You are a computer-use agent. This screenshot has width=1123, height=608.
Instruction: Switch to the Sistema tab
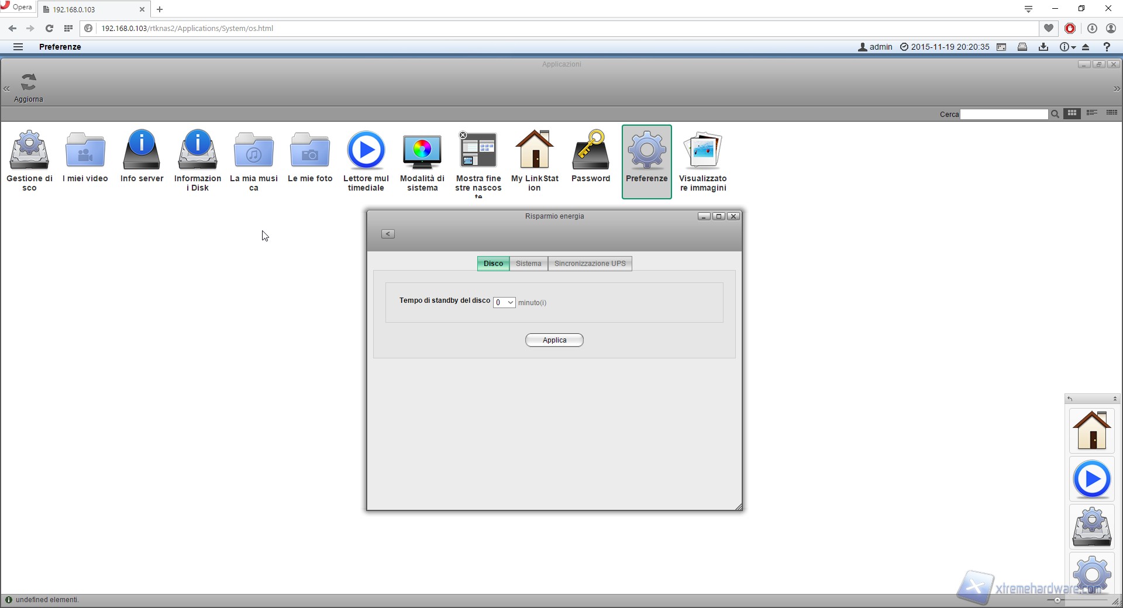(528, 264)
